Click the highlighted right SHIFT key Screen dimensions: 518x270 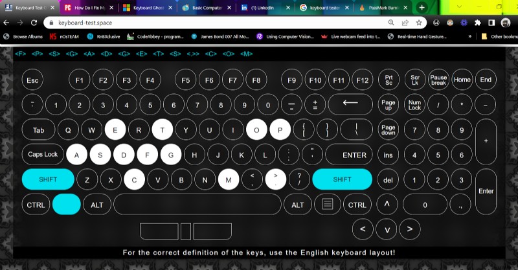point(343,179)
